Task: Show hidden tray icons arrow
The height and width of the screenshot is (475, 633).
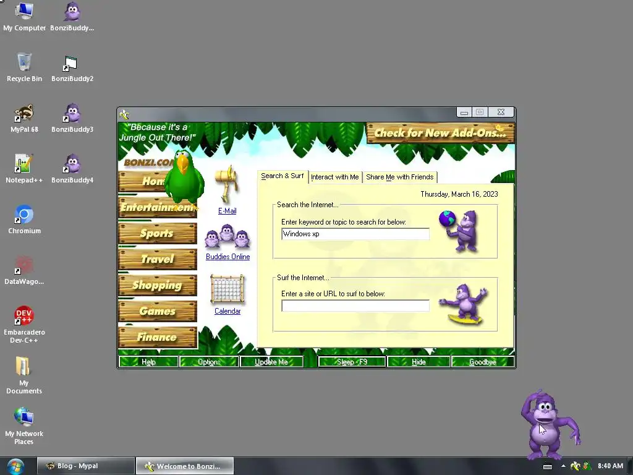Action: (x=563, y=466)
